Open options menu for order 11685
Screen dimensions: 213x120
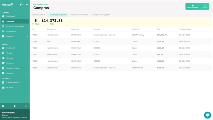coord(205,68)
